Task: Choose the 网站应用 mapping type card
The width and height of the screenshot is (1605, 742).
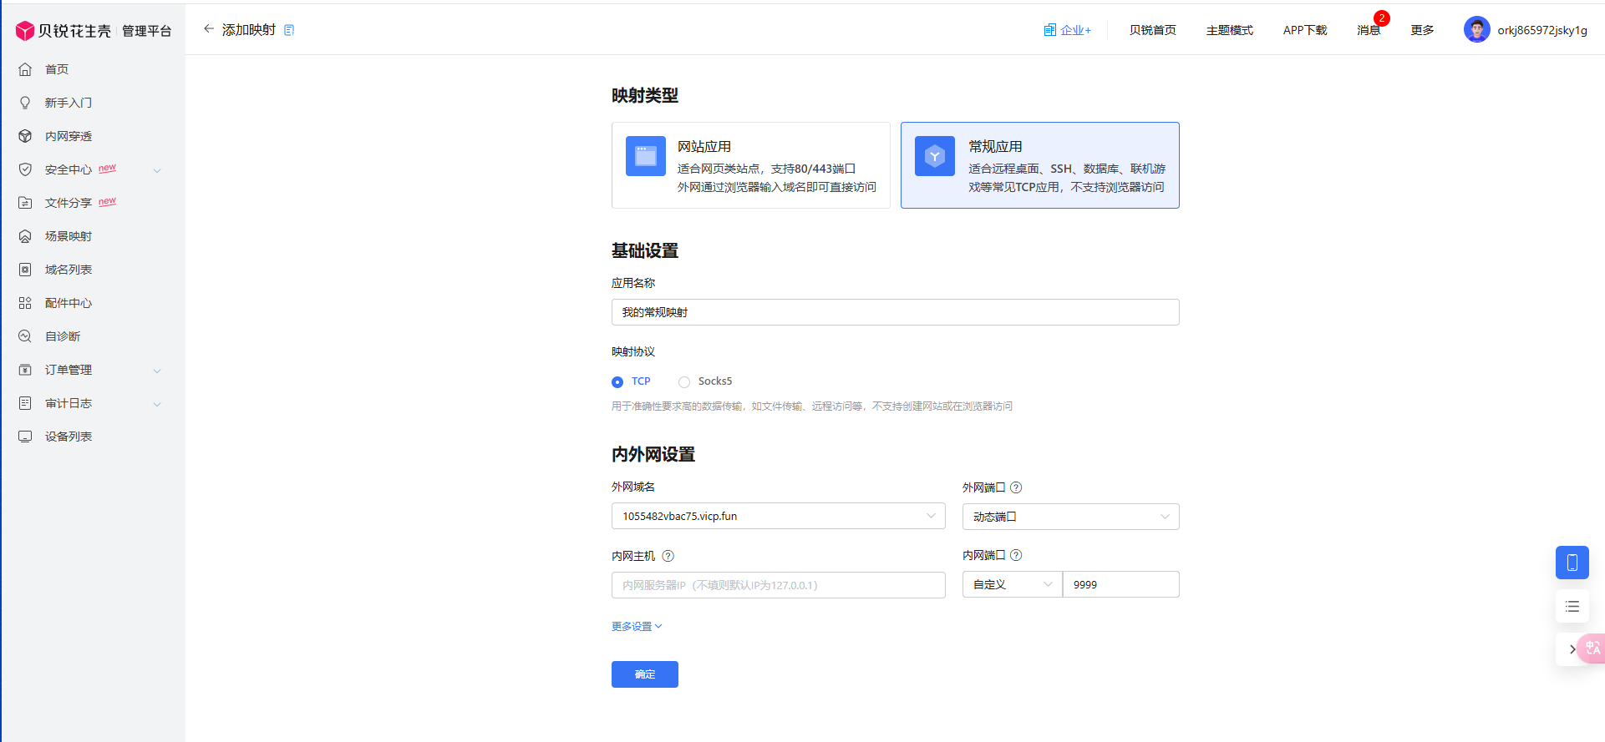Action: [750, 165]
